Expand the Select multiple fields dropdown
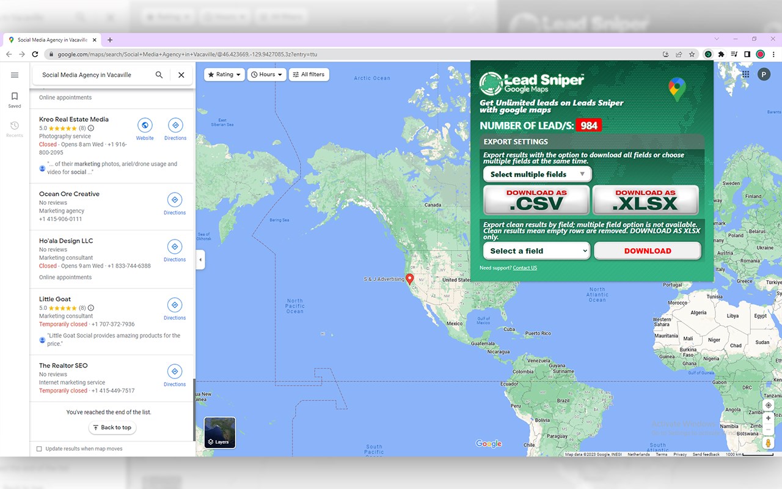The height and width of the screenshot is (489, 782). click(538, 174)
